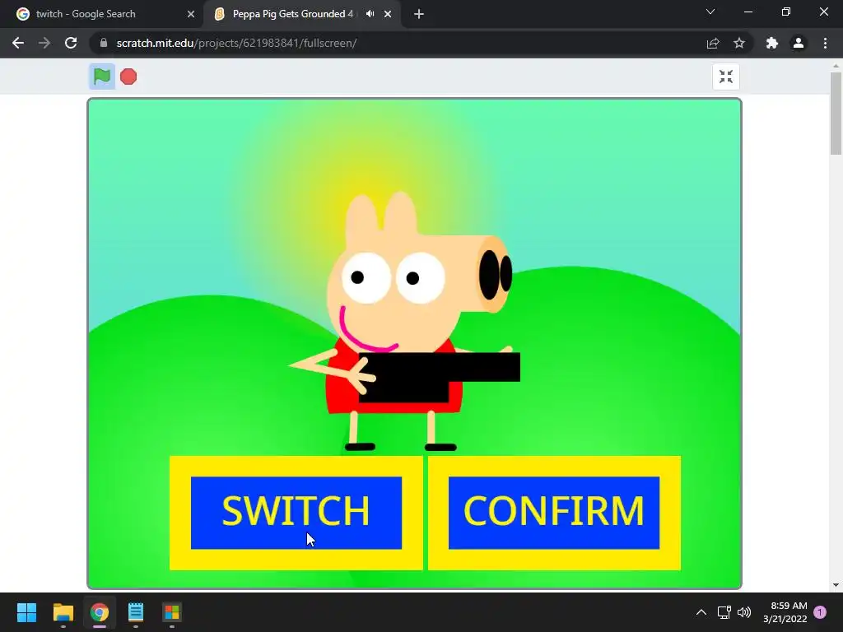The image size is (843, 632).
Task: Show hidden system tray icons
Action: coord(701,612)
